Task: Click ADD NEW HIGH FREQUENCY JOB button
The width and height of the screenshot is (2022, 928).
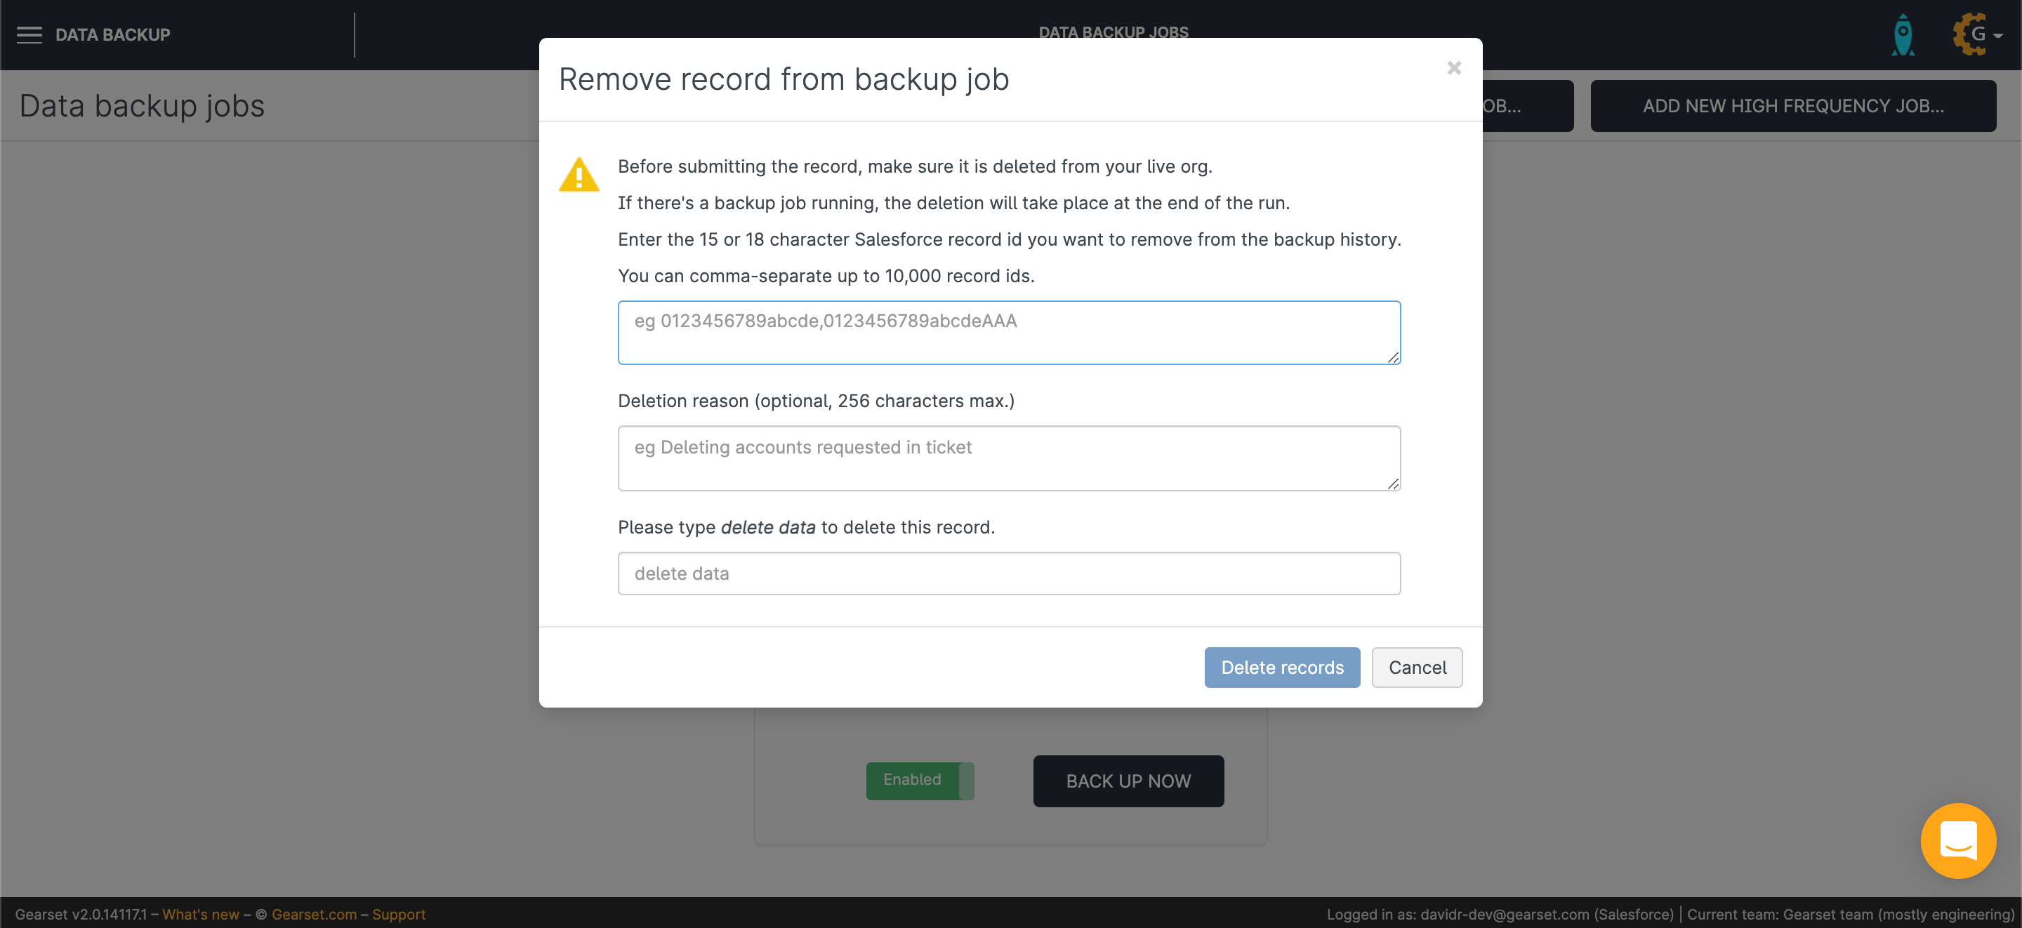Action: [x=1793, y=106]
